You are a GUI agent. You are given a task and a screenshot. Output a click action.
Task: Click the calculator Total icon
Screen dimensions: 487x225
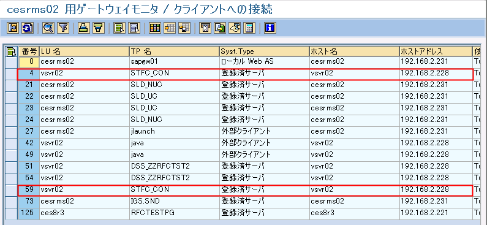tap(249, 28)
